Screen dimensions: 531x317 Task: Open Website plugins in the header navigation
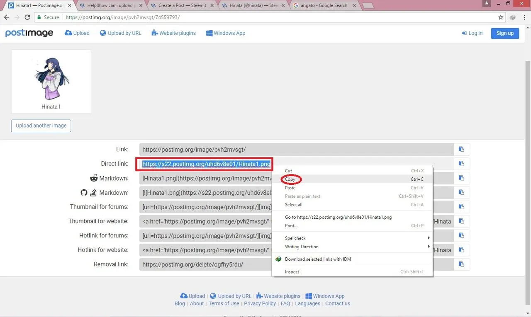click(x=174, y=33)
